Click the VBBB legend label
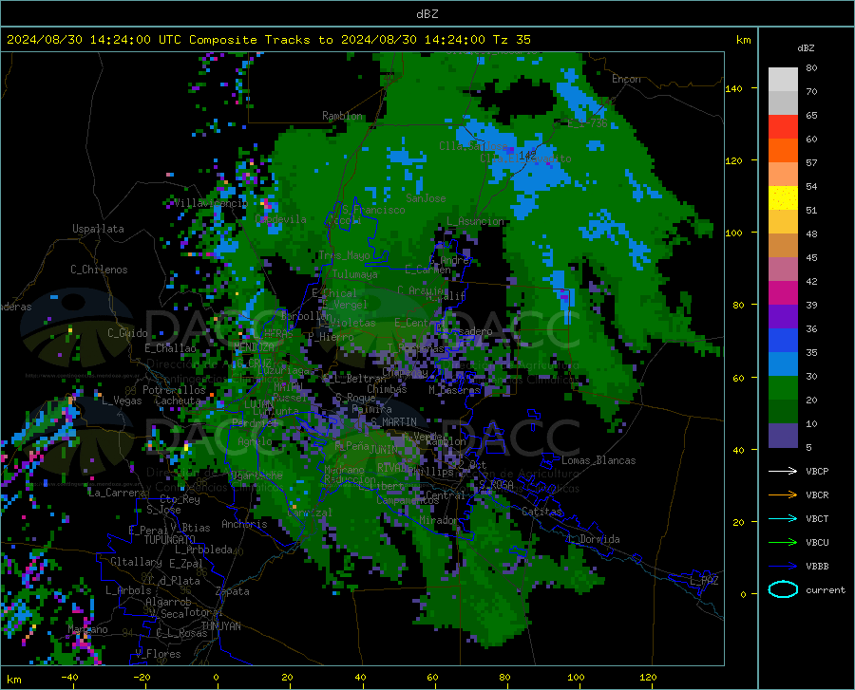This screenshot has height=690, width=855. coord(817,567)
